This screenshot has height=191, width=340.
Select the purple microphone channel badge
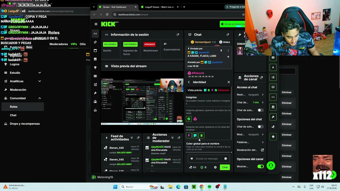coord(189,136)
